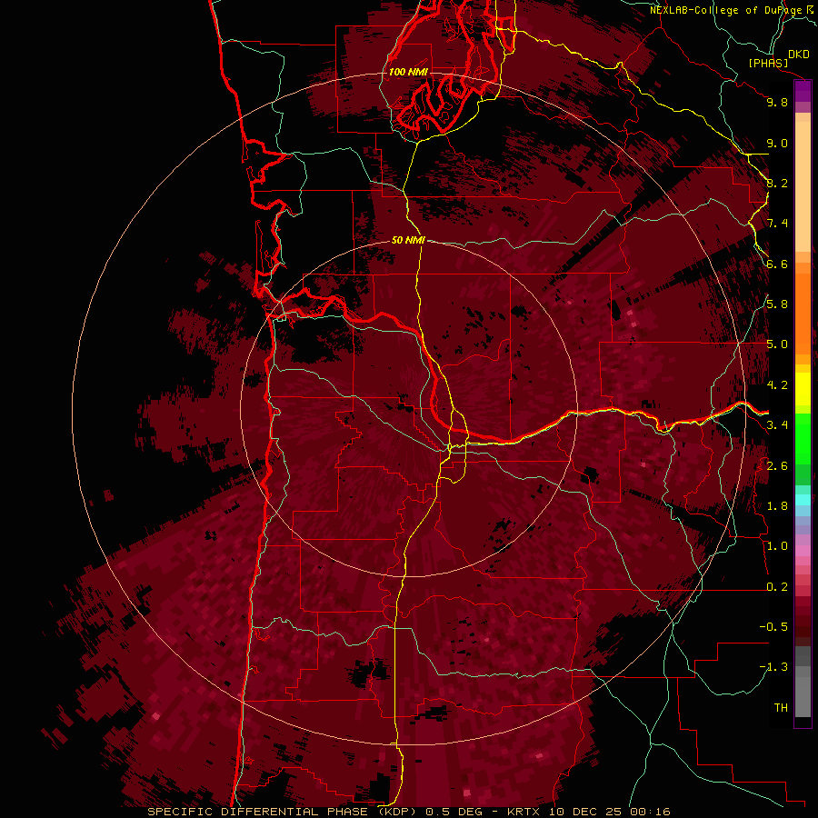Click the 1.0 legend value

777,546
